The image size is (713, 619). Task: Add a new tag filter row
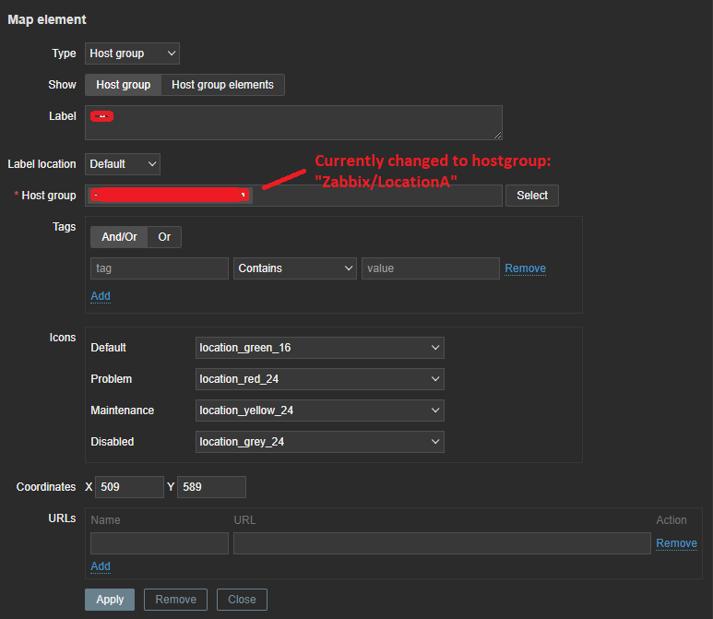[x=101, y=296]
